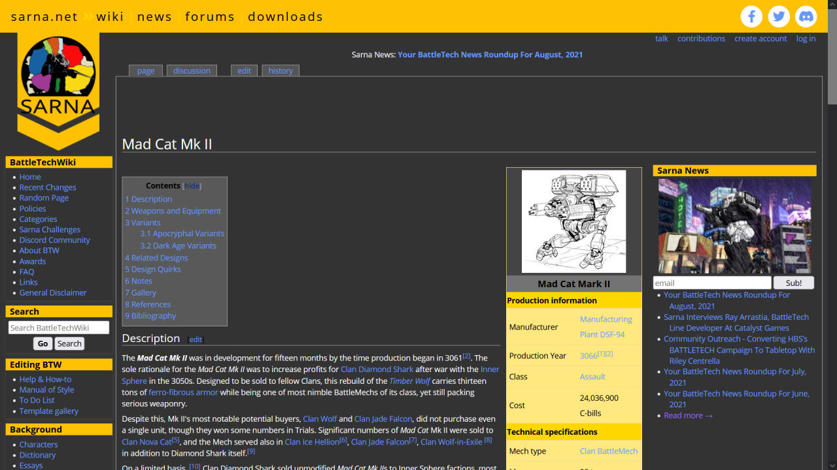The image size is (837, 470).
Task: Open Sarna's Twitter icon
Action: click(x=778, y=16)
